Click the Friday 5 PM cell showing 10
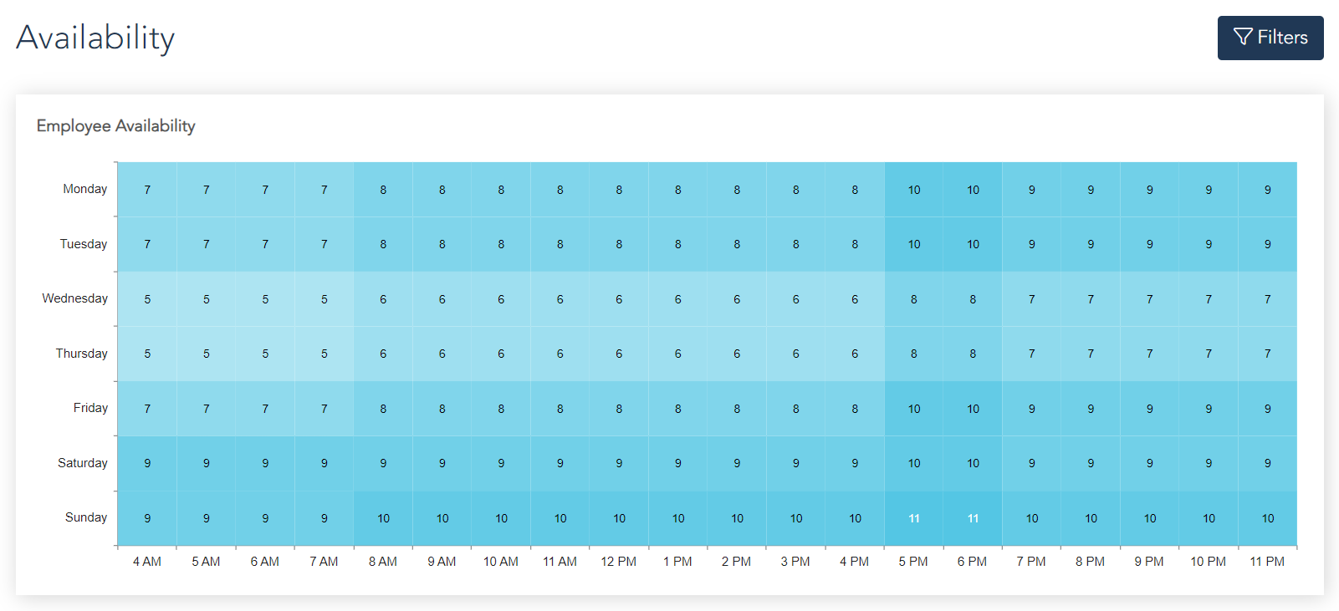This screenshot has width=1339, height=611. 913,409
